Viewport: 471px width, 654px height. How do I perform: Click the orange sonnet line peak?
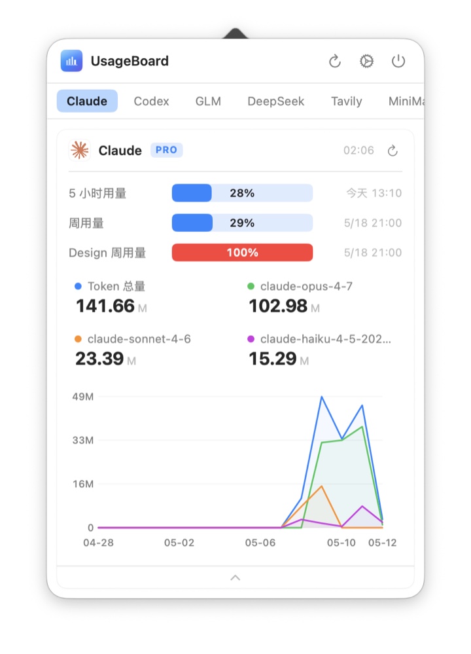321,486
